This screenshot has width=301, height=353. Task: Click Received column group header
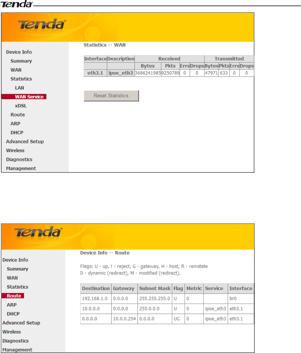169,59
